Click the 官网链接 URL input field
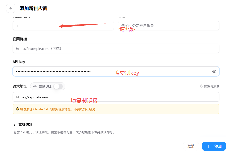The image size is (232, 155). (x=116, y=48)
